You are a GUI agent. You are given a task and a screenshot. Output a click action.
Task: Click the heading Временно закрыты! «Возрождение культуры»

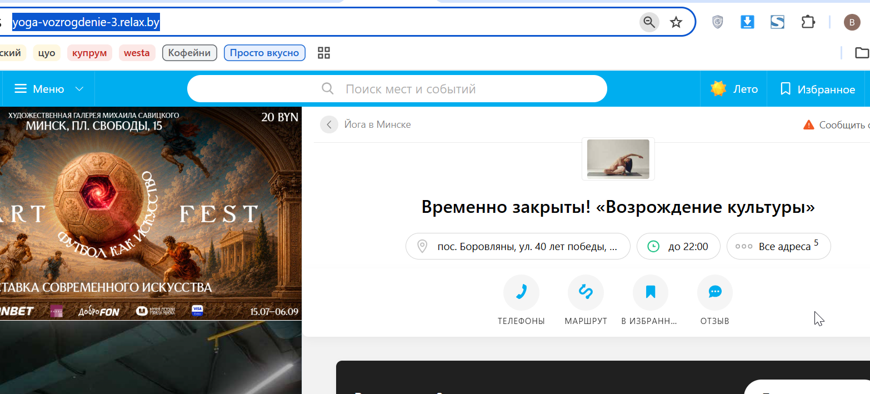tap(618, 207)
